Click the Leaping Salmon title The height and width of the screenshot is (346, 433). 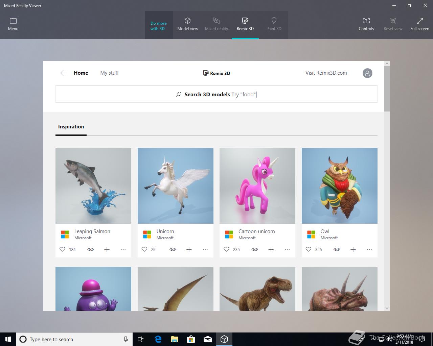tap(92, 231)
